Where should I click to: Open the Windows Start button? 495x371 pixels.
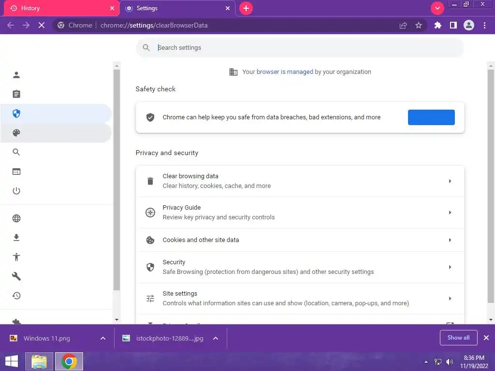pos(12,361)
